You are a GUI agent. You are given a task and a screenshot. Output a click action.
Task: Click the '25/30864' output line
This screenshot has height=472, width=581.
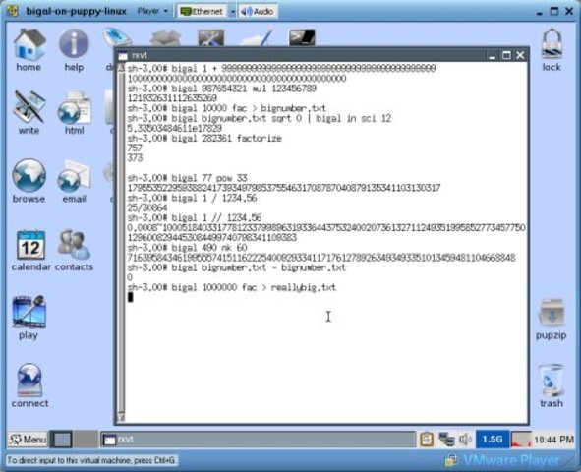147,207
